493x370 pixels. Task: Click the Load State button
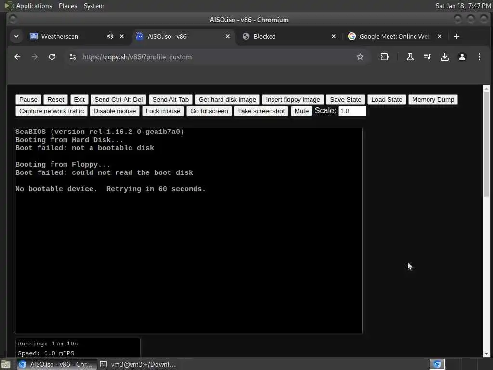pos(387,99)
